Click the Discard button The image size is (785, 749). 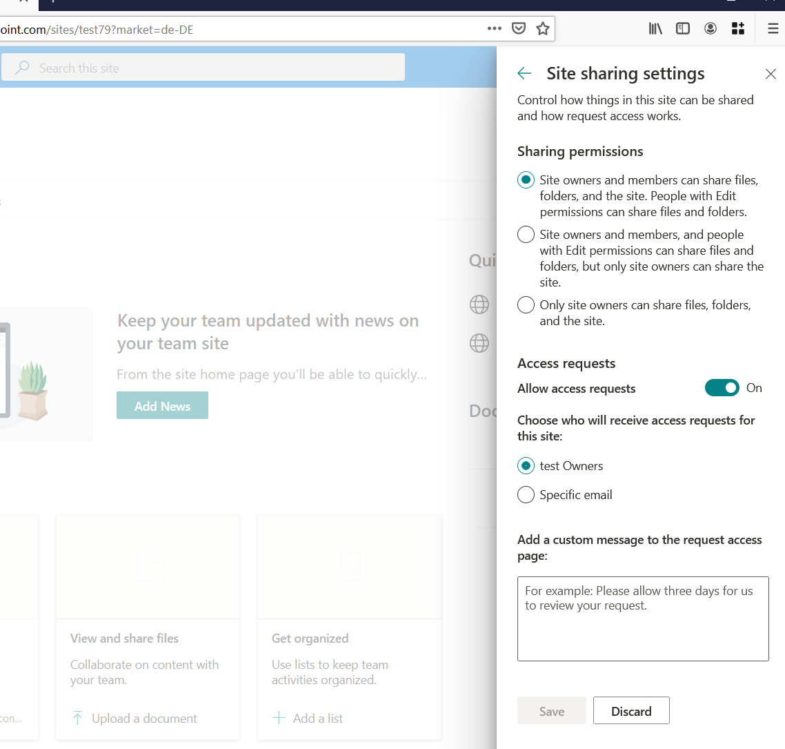[x=631, y=710]
